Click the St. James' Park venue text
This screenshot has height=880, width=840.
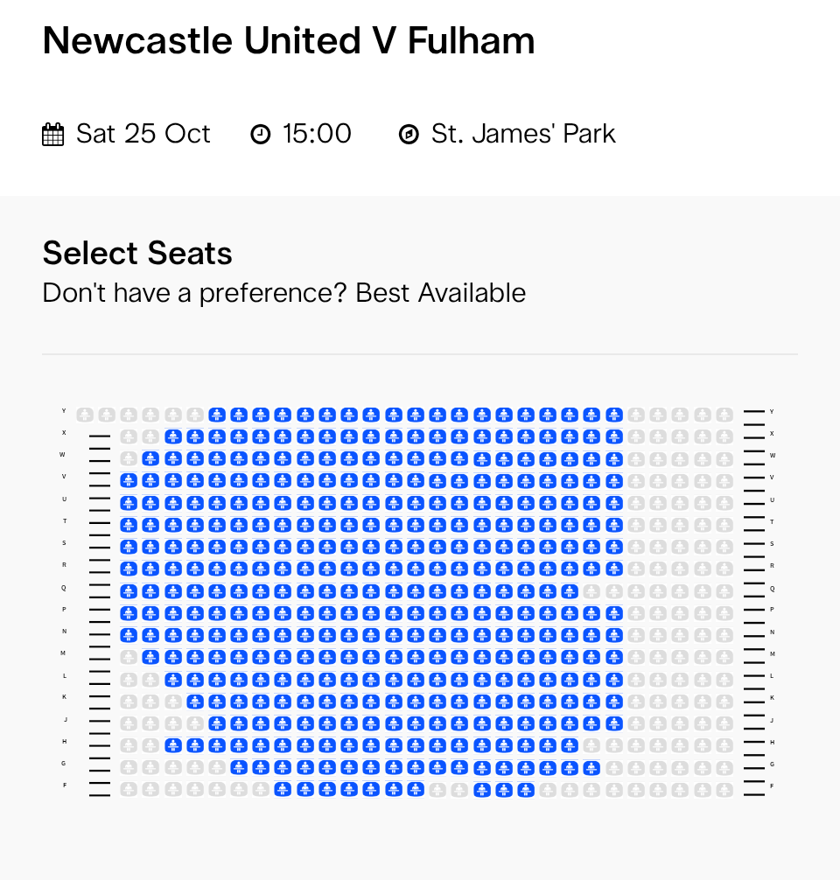(523, 134)
